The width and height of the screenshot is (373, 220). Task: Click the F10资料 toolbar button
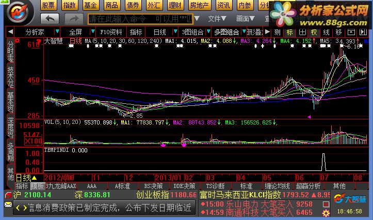pyautogui.click(x=111, y=32)
